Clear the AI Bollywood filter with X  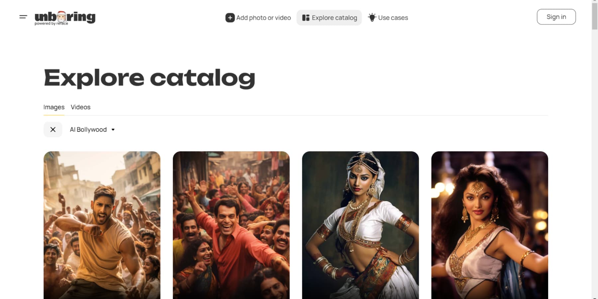[x=53, y=130]
